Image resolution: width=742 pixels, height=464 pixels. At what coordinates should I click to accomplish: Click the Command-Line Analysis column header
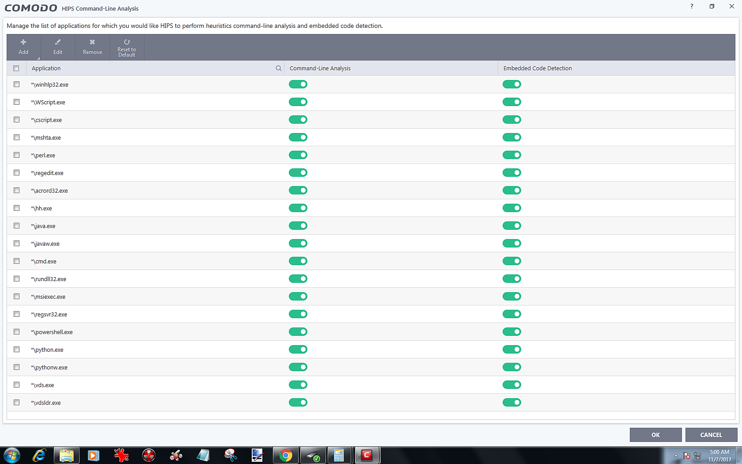click(x=391, y=68)
